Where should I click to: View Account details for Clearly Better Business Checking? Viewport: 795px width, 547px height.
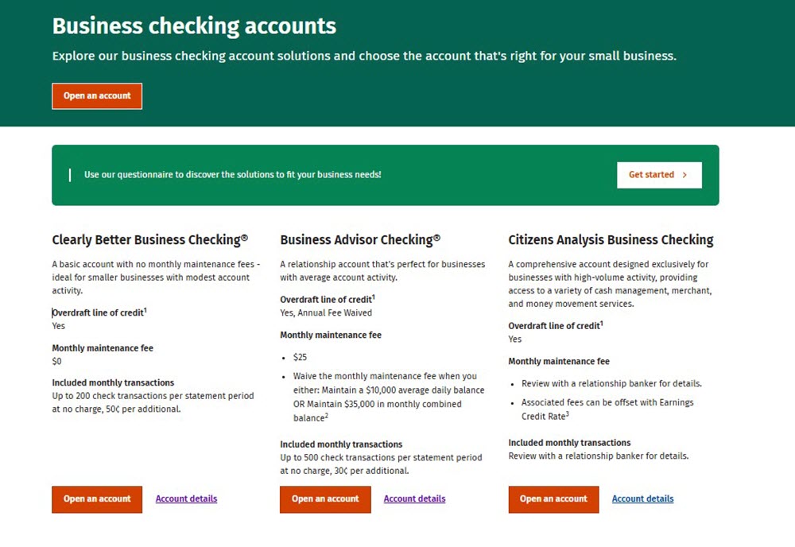186,499
